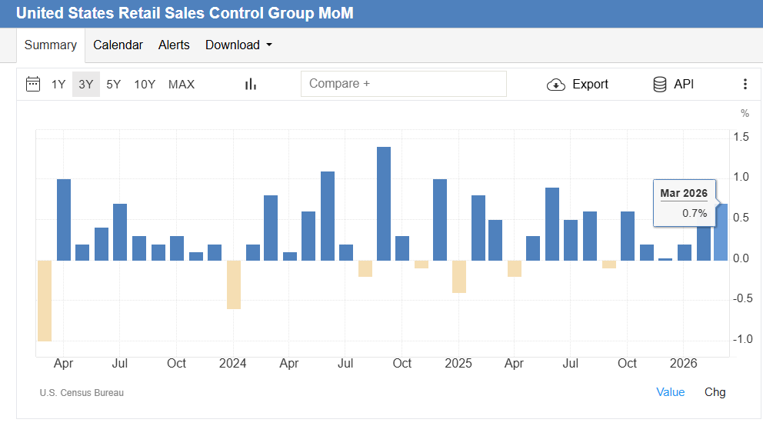Switch chart to 5Y range
The width and height of the screenshot is (763, 426).
[x=114, y=85]
